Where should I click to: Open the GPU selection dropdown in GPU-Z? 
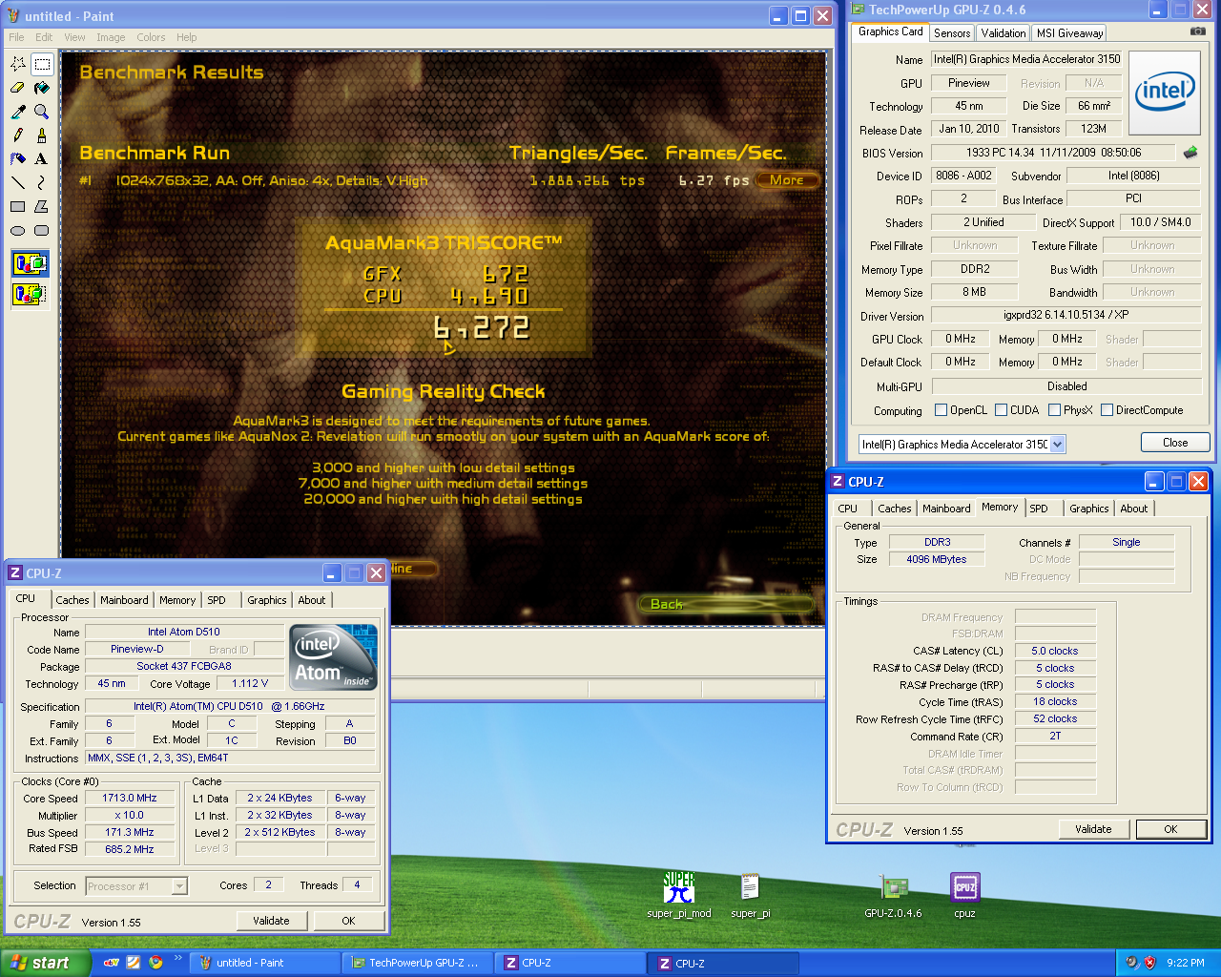(1057, 445)
